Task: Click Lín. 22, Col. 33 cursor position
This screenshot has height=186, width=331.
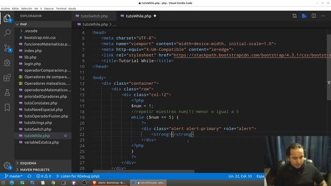Action: 240,176
